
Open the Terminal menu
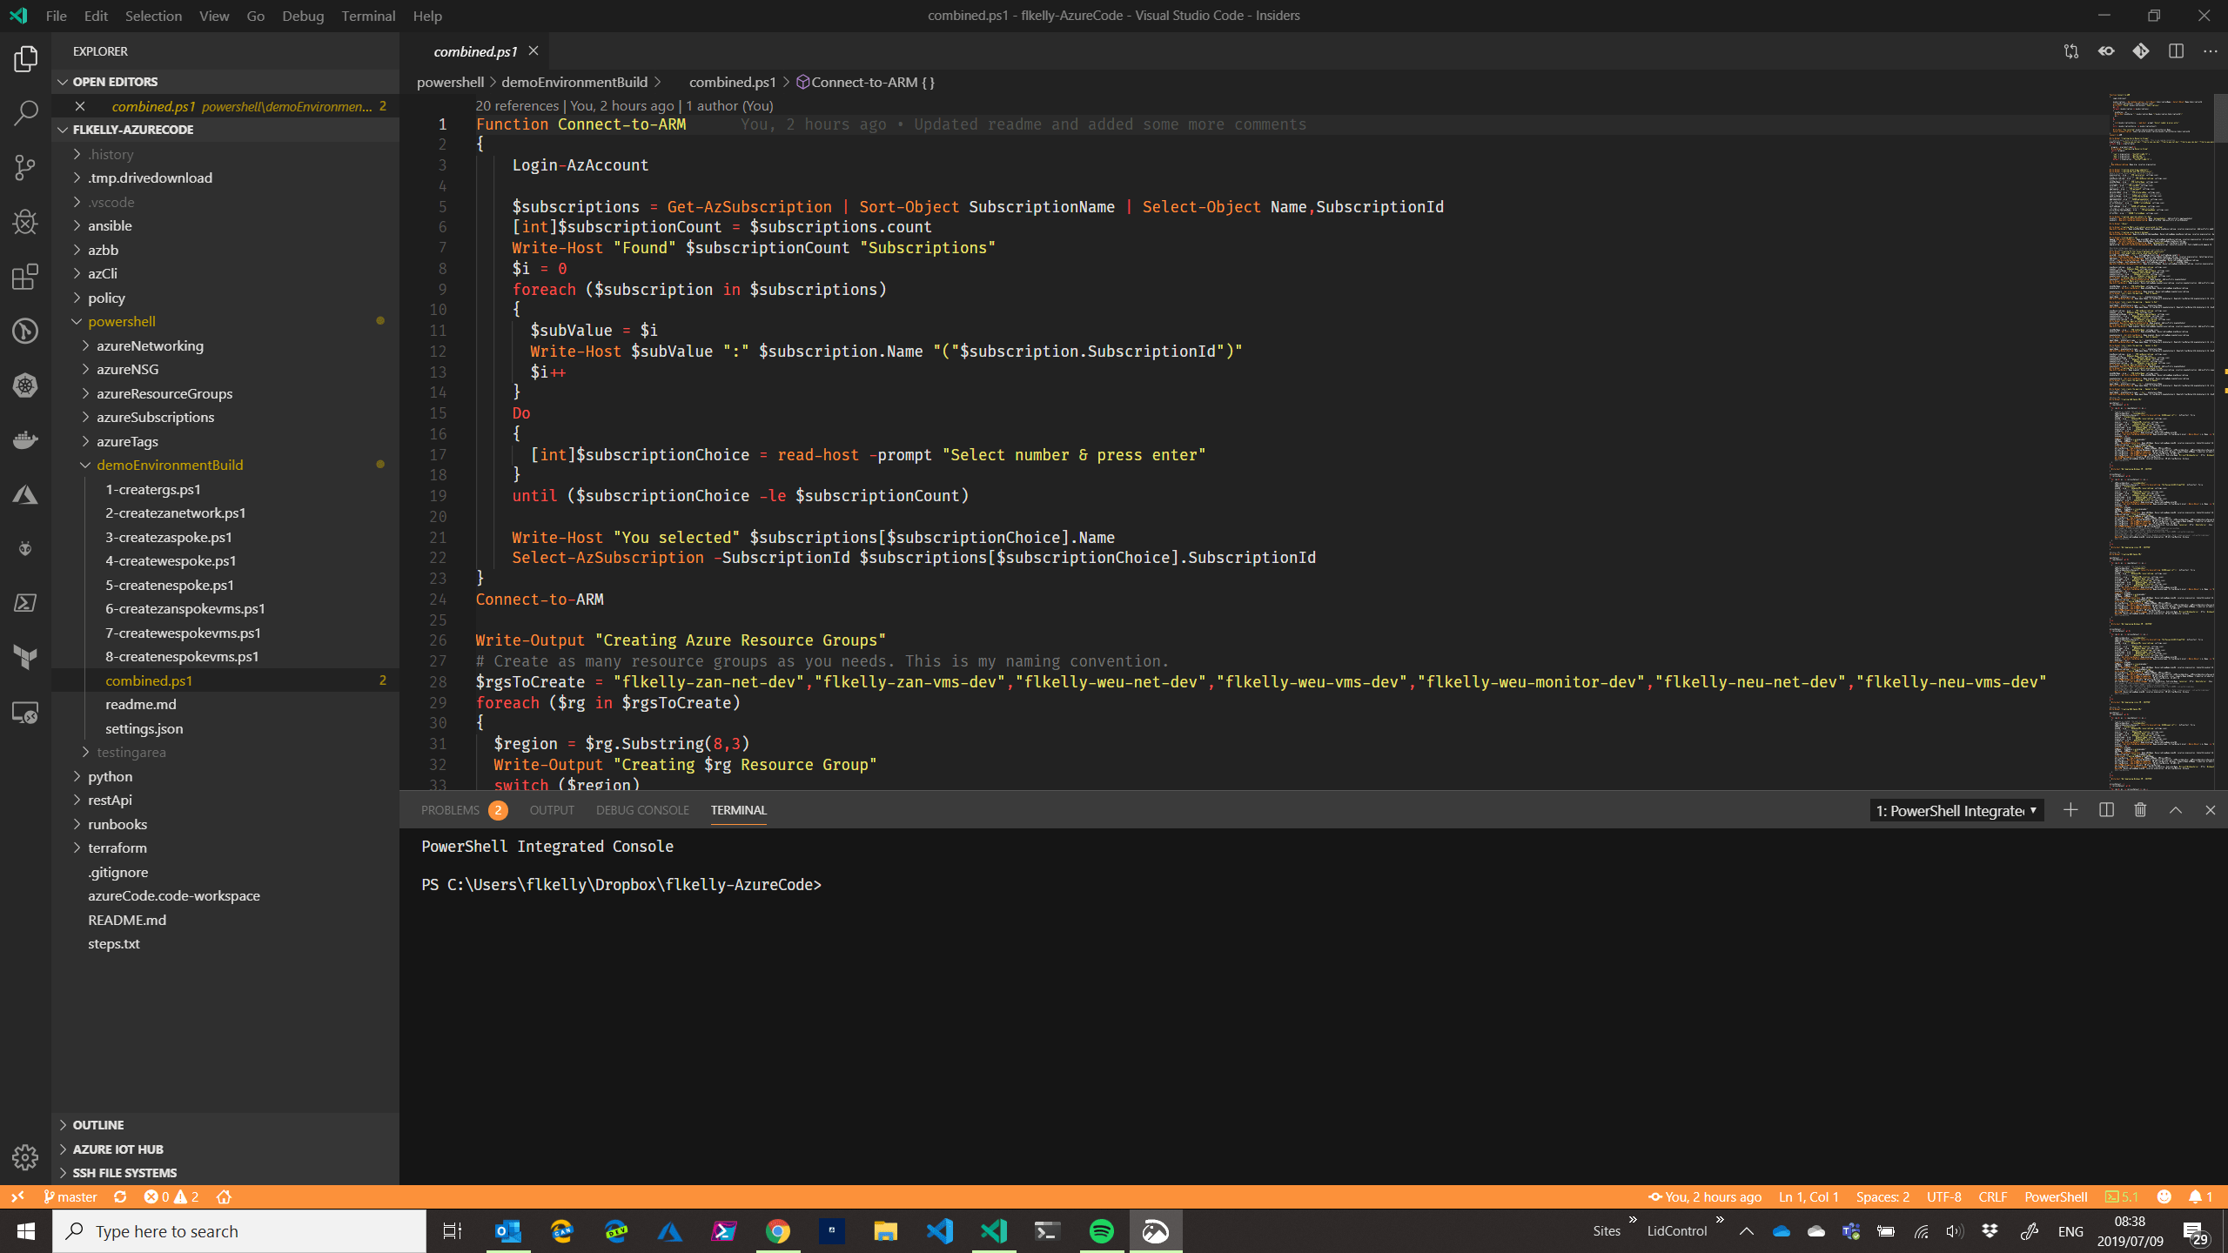367,15
